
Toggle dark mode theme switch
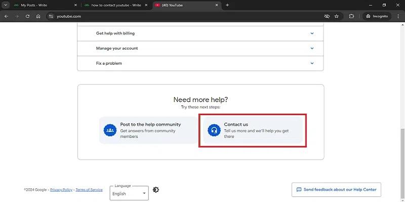click(155, 190)
